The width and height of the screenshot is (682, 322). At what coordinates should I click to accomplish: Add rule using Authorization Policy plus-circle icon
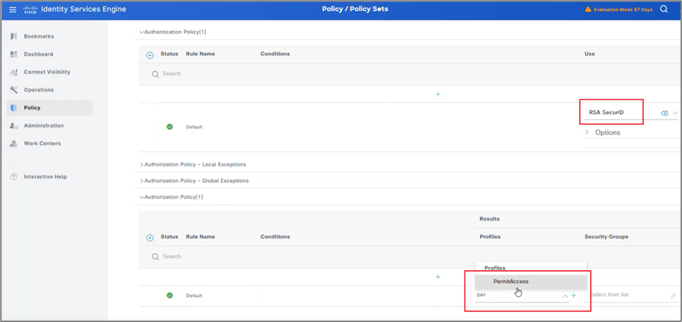click(x=150, y=238)
